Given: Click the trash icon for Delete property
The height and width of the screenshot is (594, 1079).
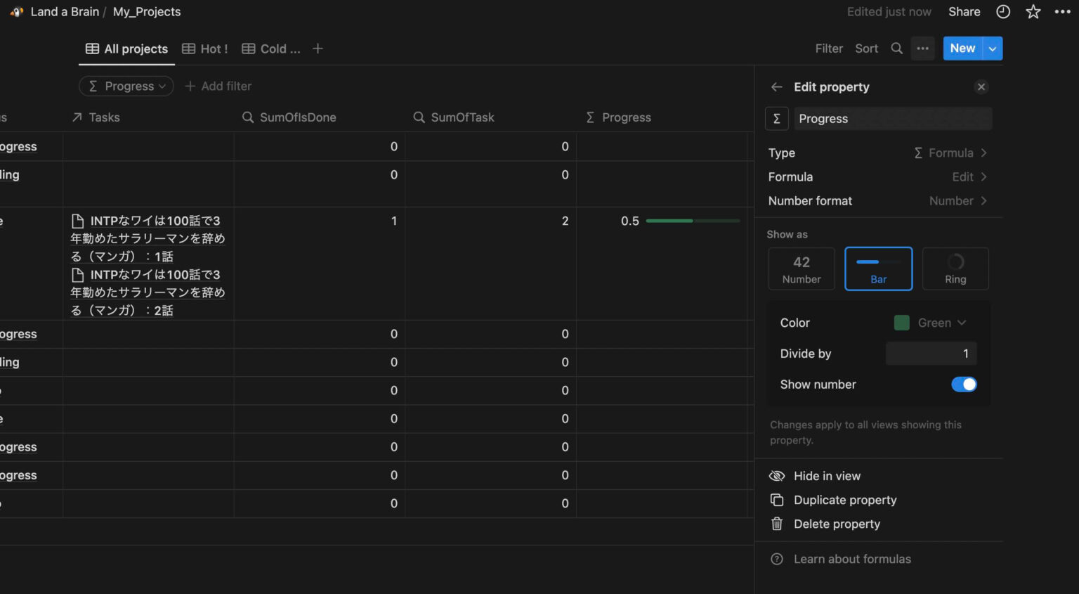Looking at the screenshot, I should [777, 524].
